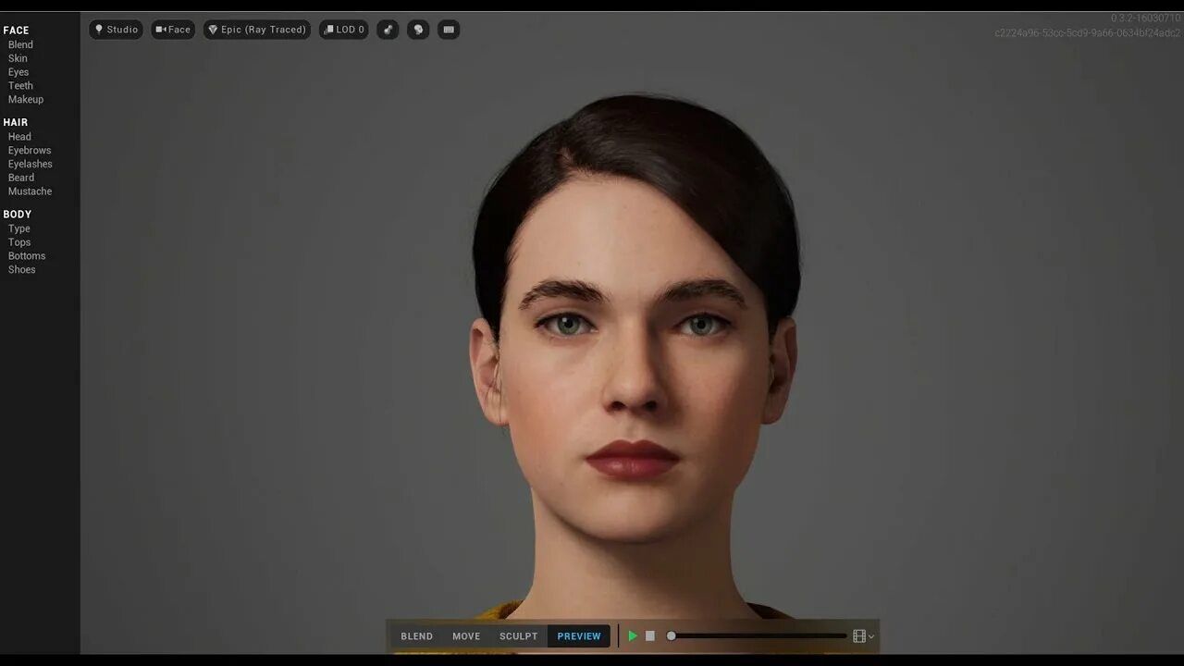Switch to PREVIEW mode
Viewport: 1184px width, 666px height.
pyautogui.click(x=579, y=636)
